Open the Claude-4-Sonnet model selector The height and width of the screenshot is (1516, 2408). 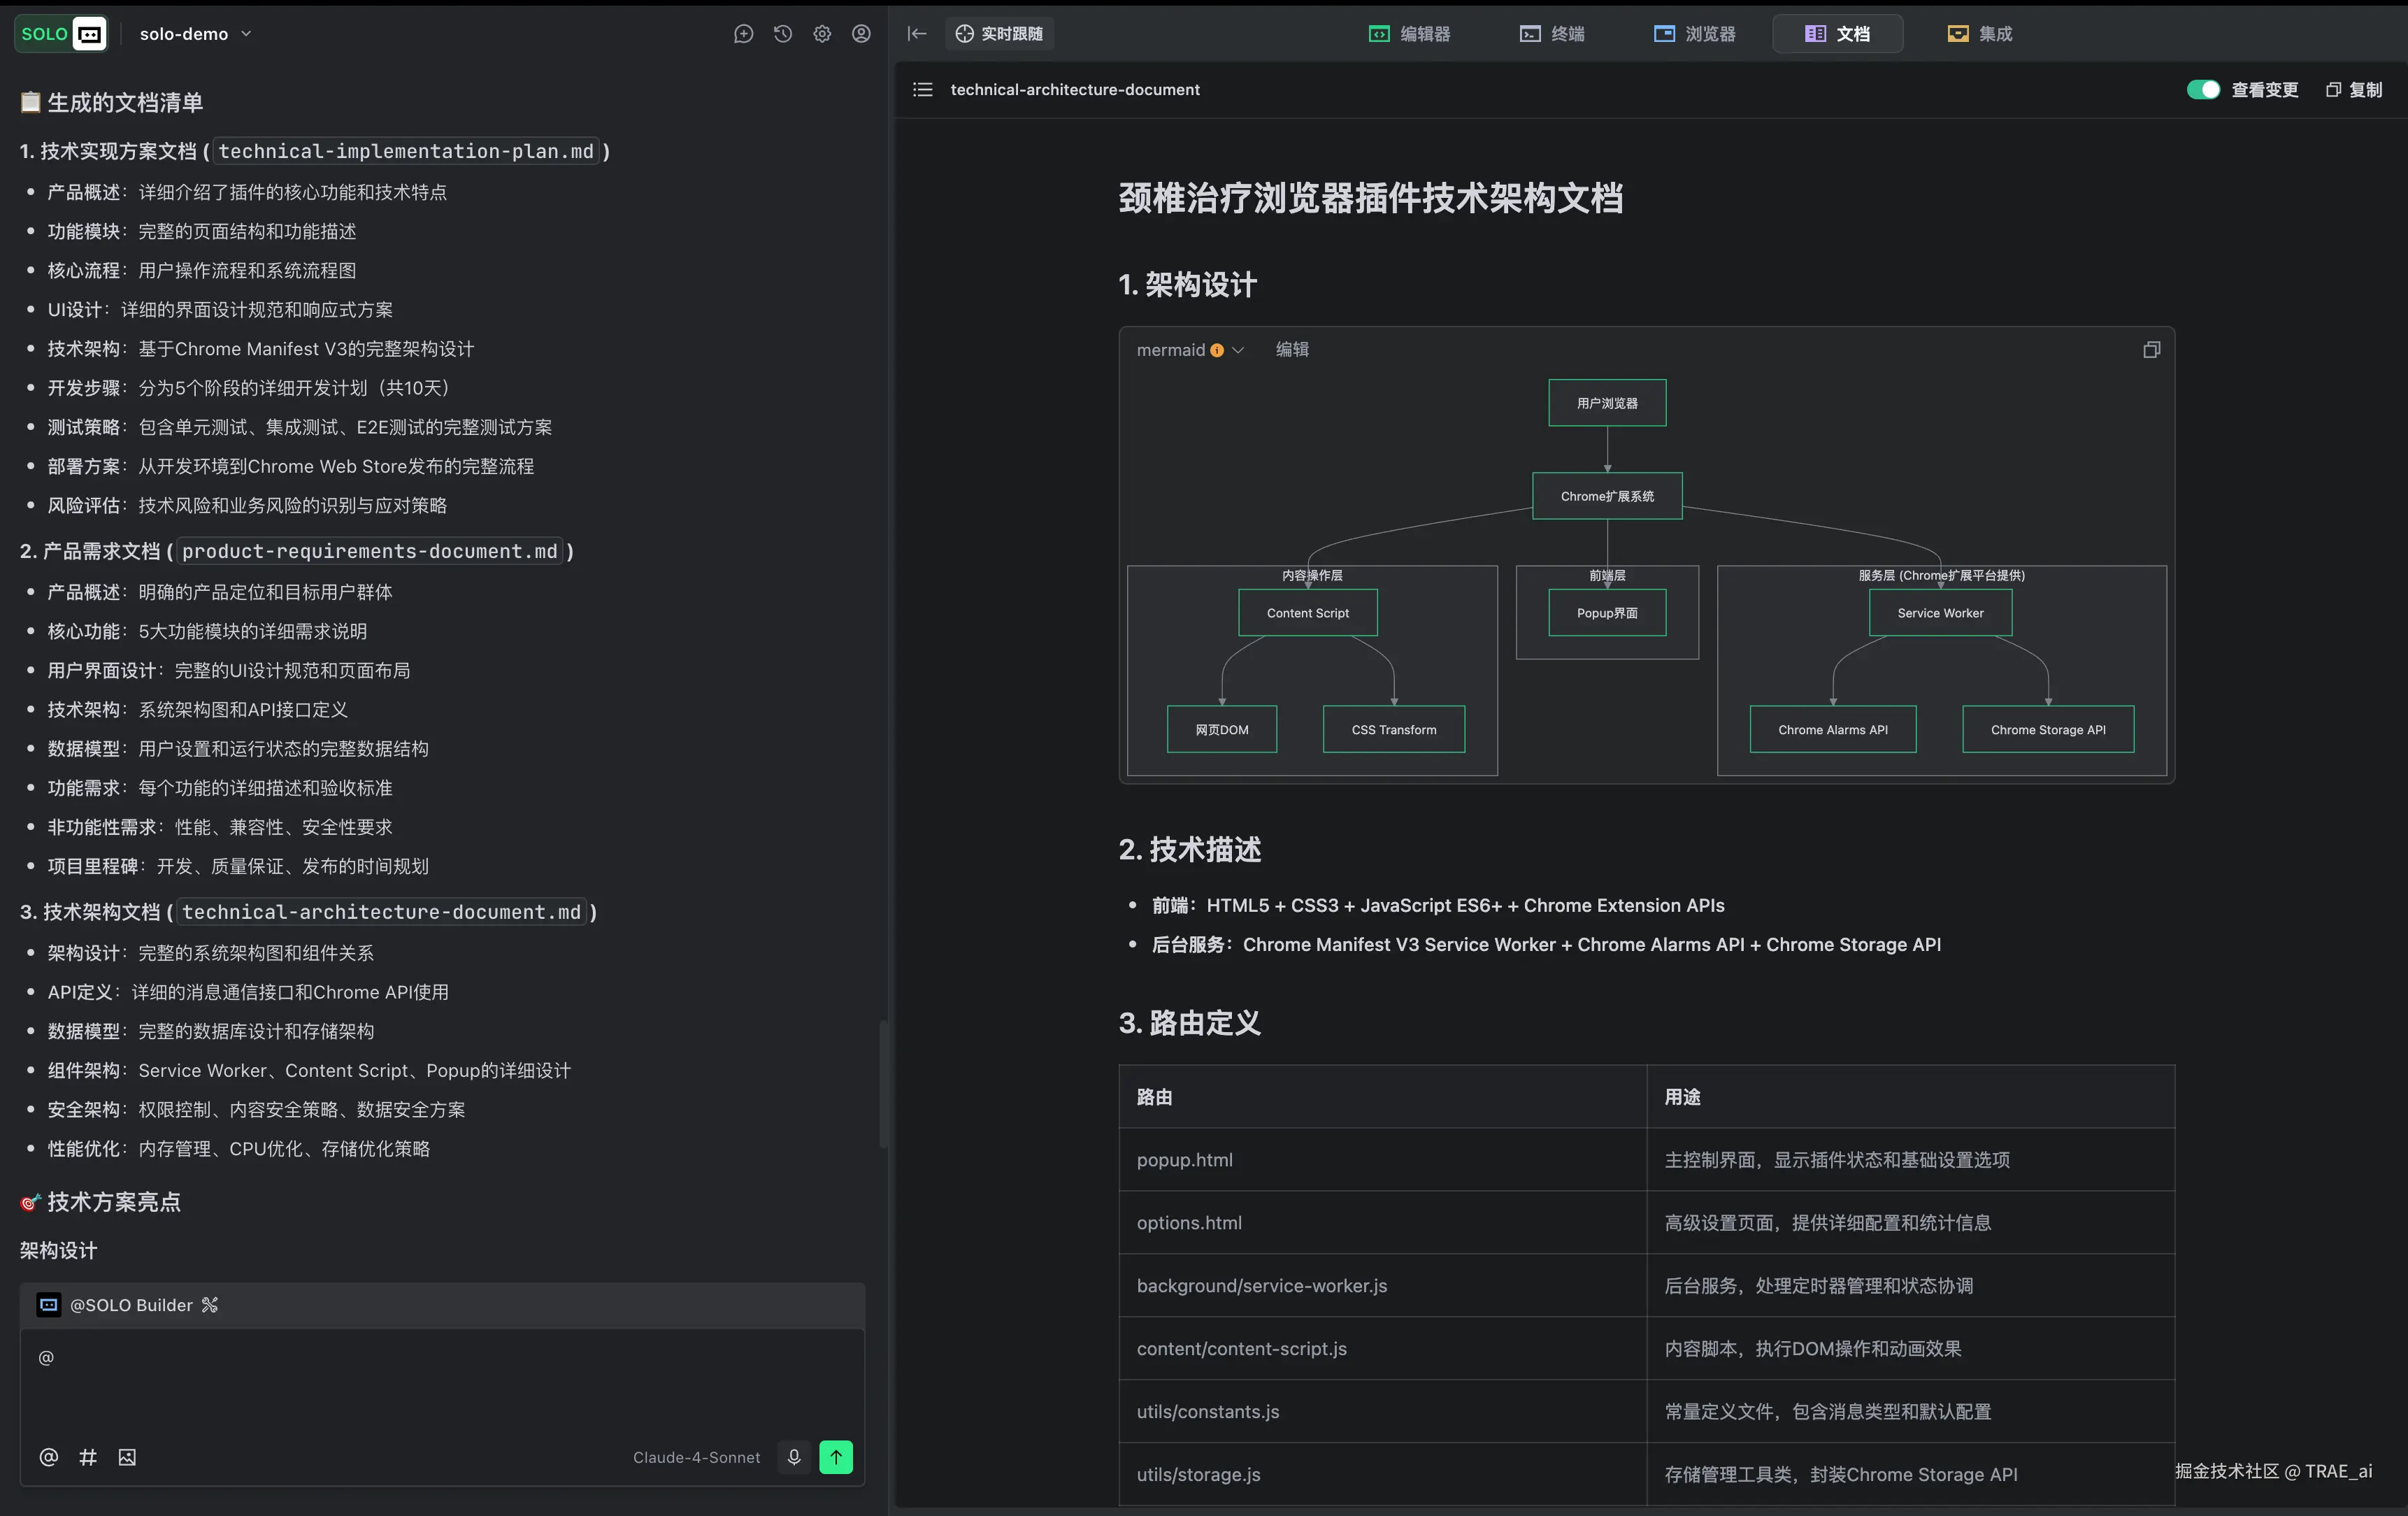[x=696, y=1457]
